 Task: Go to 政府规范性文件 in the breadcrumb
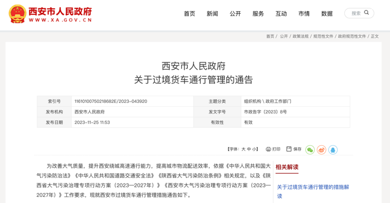[x=352, y=36]
